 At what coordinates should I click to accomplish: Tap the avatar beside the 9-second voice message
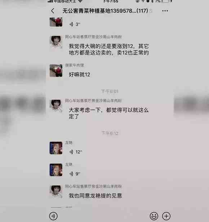[56, 170]
